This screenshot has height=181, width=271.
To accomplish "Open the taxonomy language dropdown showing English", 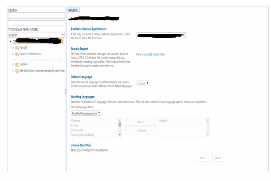I will click(x=36, y=35).
